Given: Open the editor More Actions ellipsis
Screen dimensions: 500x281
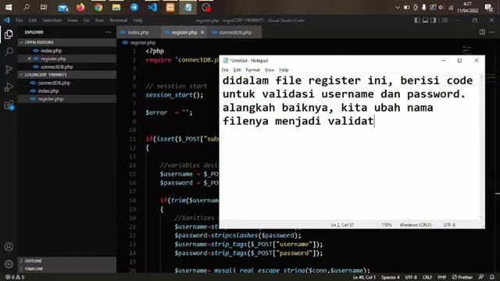Looking at the screenshot, I should pos(491,32).
